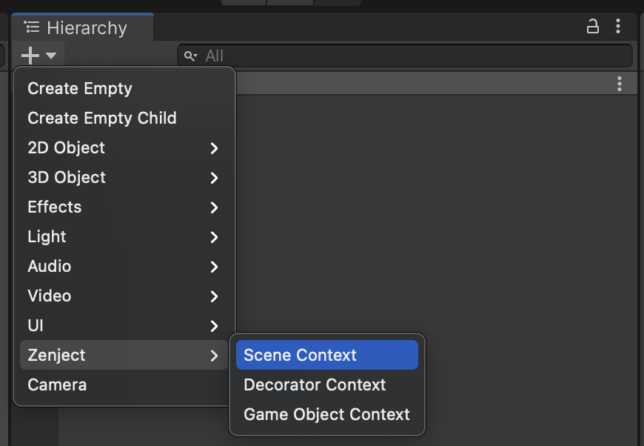The width and height of the screenshot is (644, 446).
Task: Expand the 3D Object submenu
Action: [x=214, y=178]
